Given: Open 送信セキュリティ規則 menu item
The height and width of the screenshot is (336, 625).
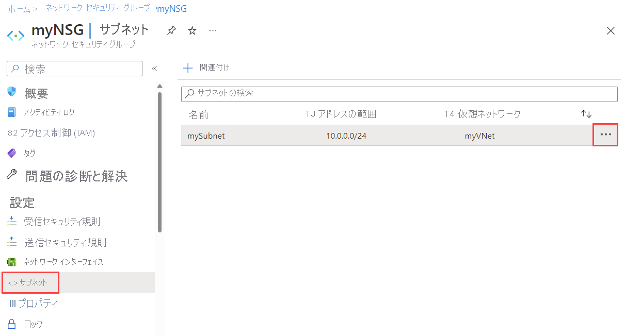Looking at the screenshot, I should (65, 242).
